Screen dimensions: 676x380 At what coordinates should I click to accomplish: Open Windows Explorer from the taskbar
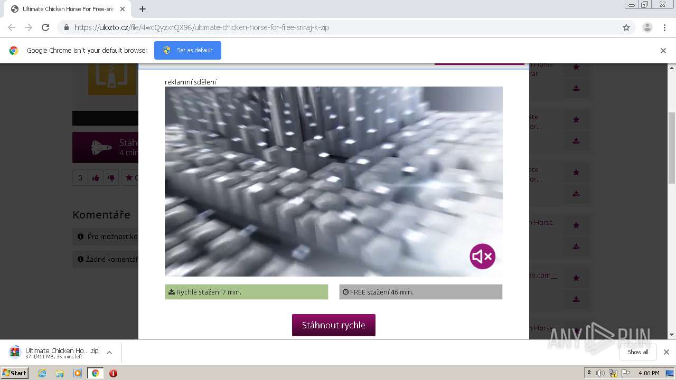click(60, 373)
